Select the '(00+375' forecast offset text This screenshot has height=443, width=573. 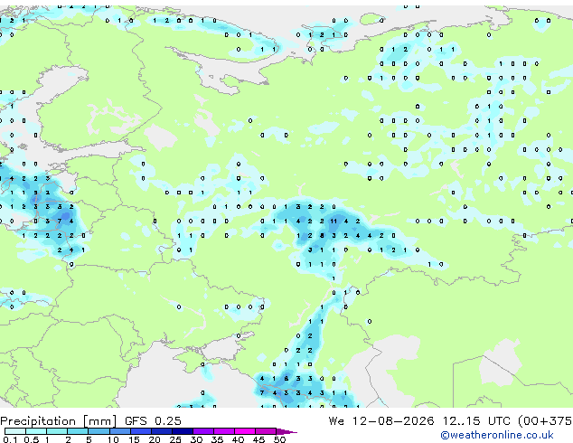click(545, 421)
